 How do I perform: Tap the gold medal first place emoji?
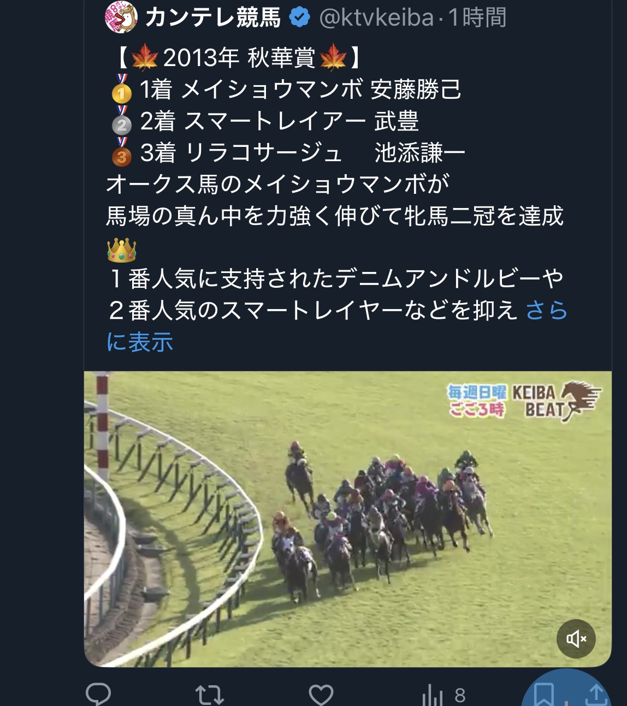[122, 89]
